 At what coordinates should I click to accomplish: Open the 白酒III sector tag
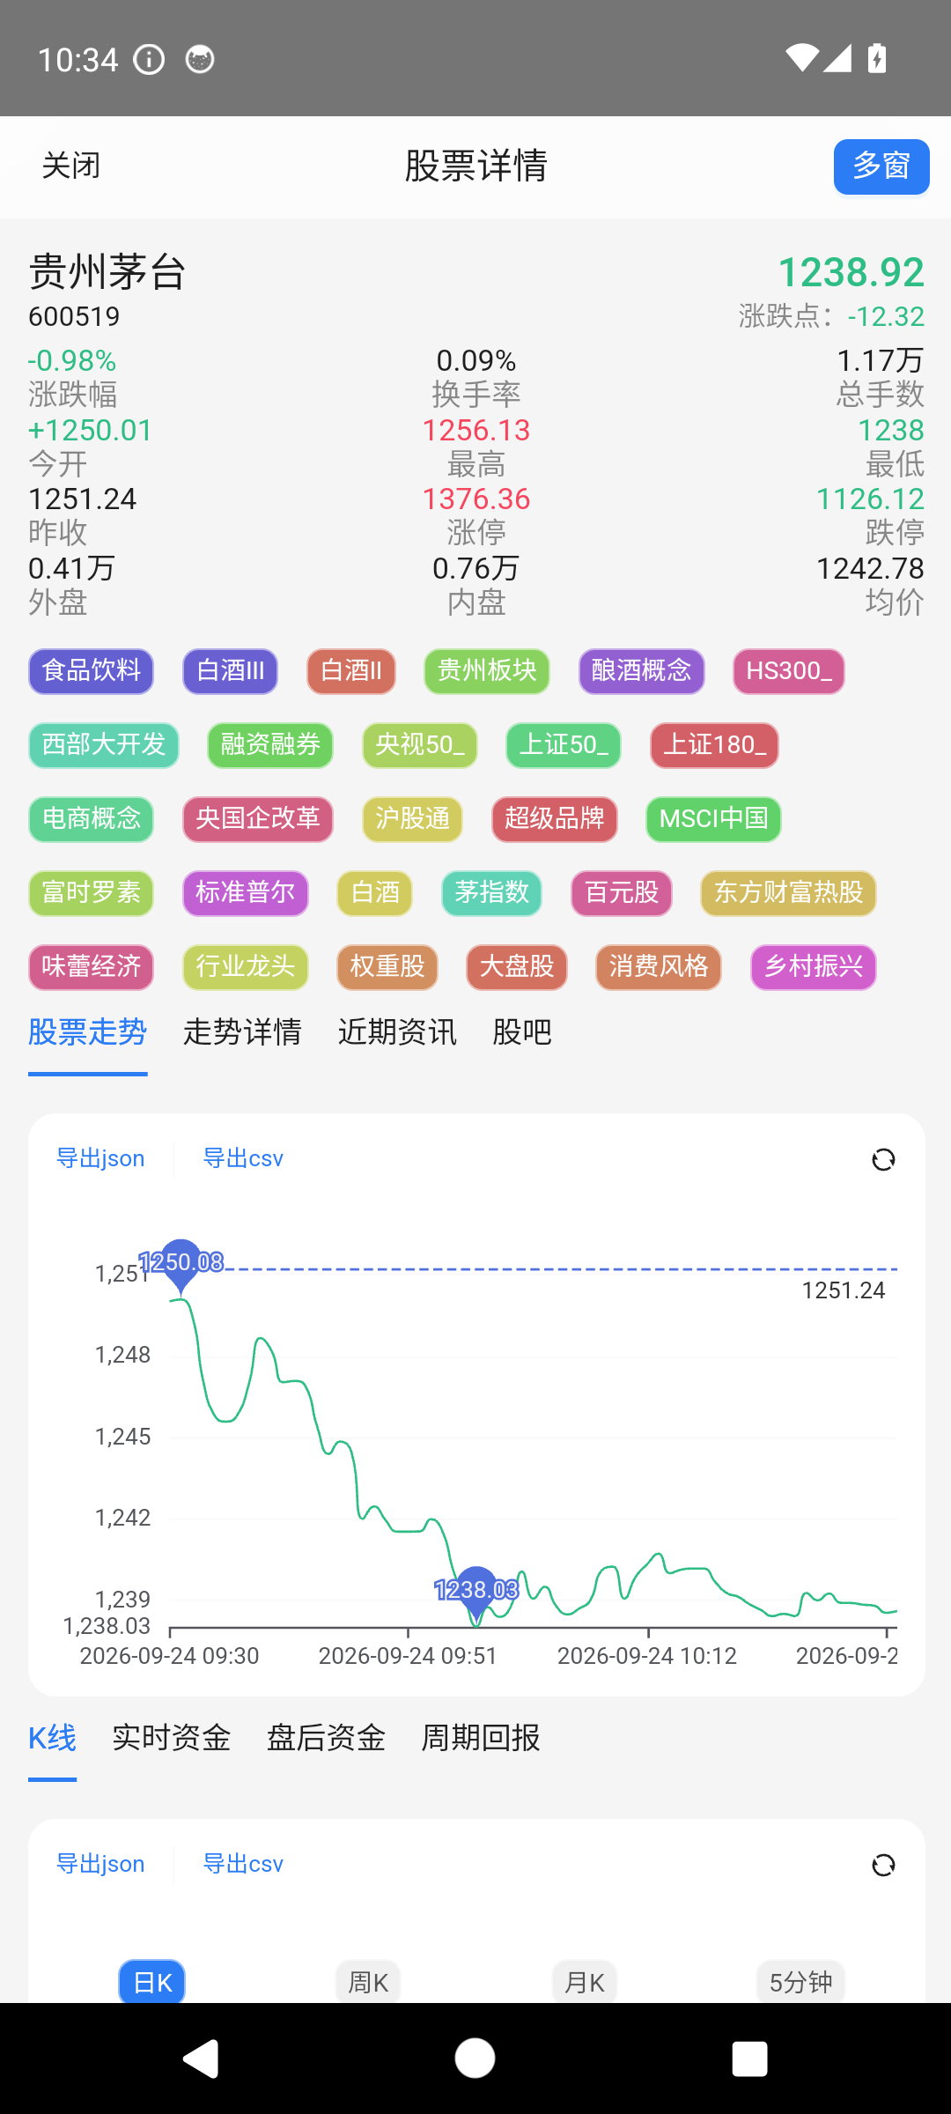[x=230, y=671]
